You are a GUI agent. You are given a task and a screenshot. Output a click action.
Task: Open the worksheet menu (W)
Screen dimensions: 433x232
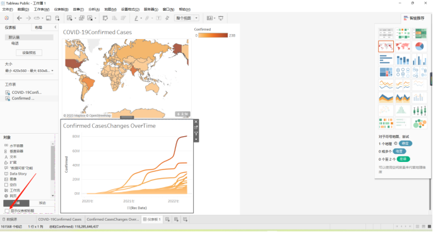42,9
